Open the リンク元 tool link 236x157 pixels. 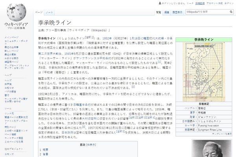(x=9, y=113)
